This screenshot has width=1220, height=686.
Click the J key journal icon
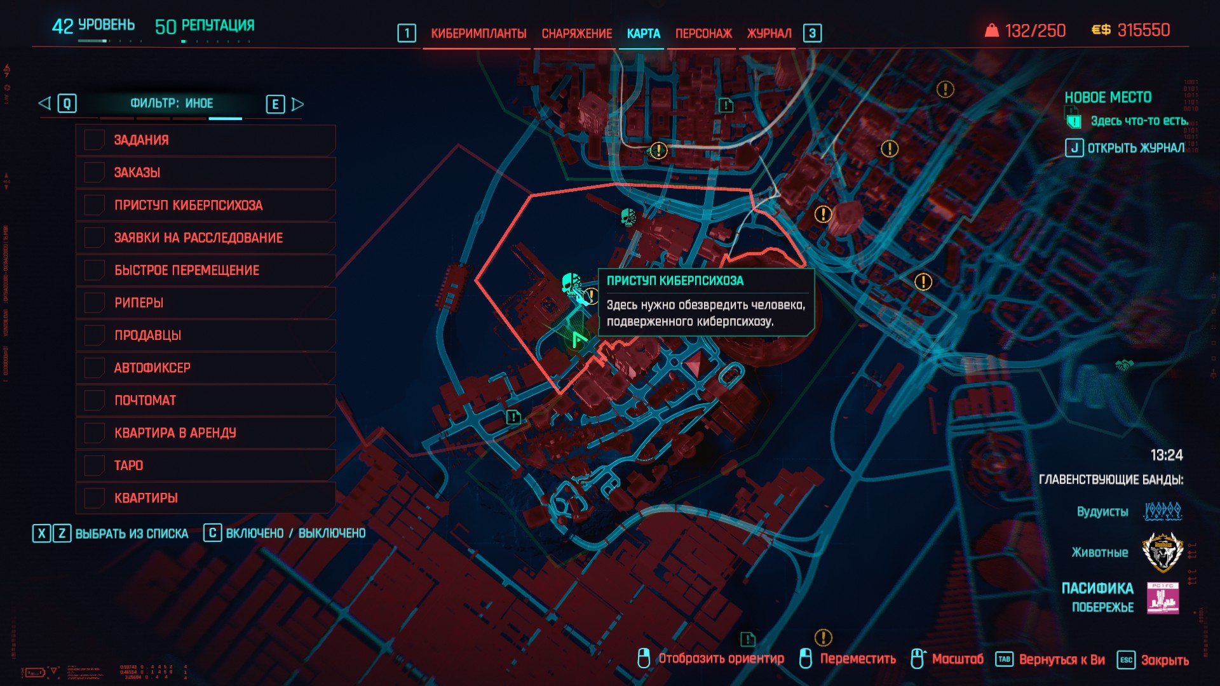click(1074, 148)
